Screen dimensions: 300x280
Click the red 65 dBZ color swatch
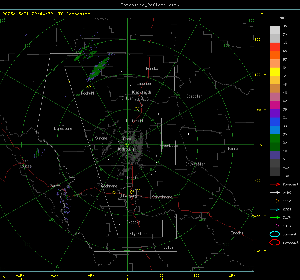click(x=275, y=47)
